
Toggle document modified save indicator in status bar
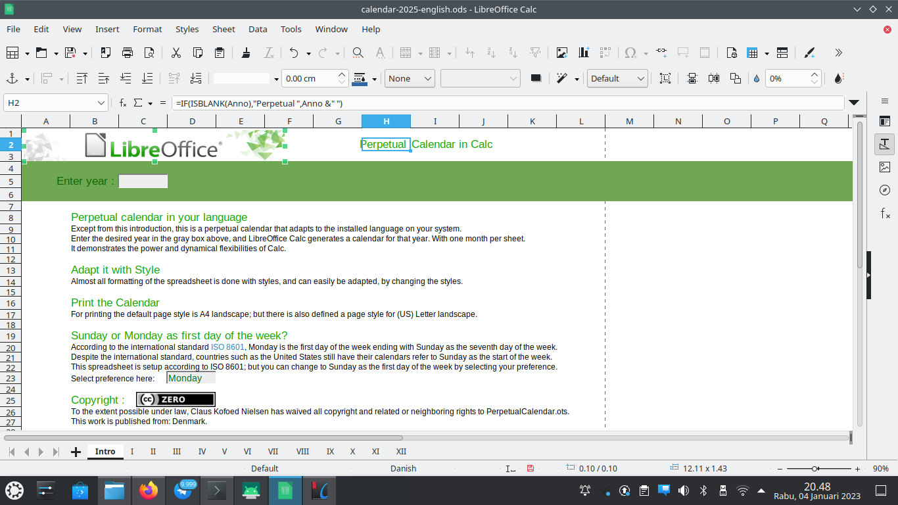click(531, 468)
